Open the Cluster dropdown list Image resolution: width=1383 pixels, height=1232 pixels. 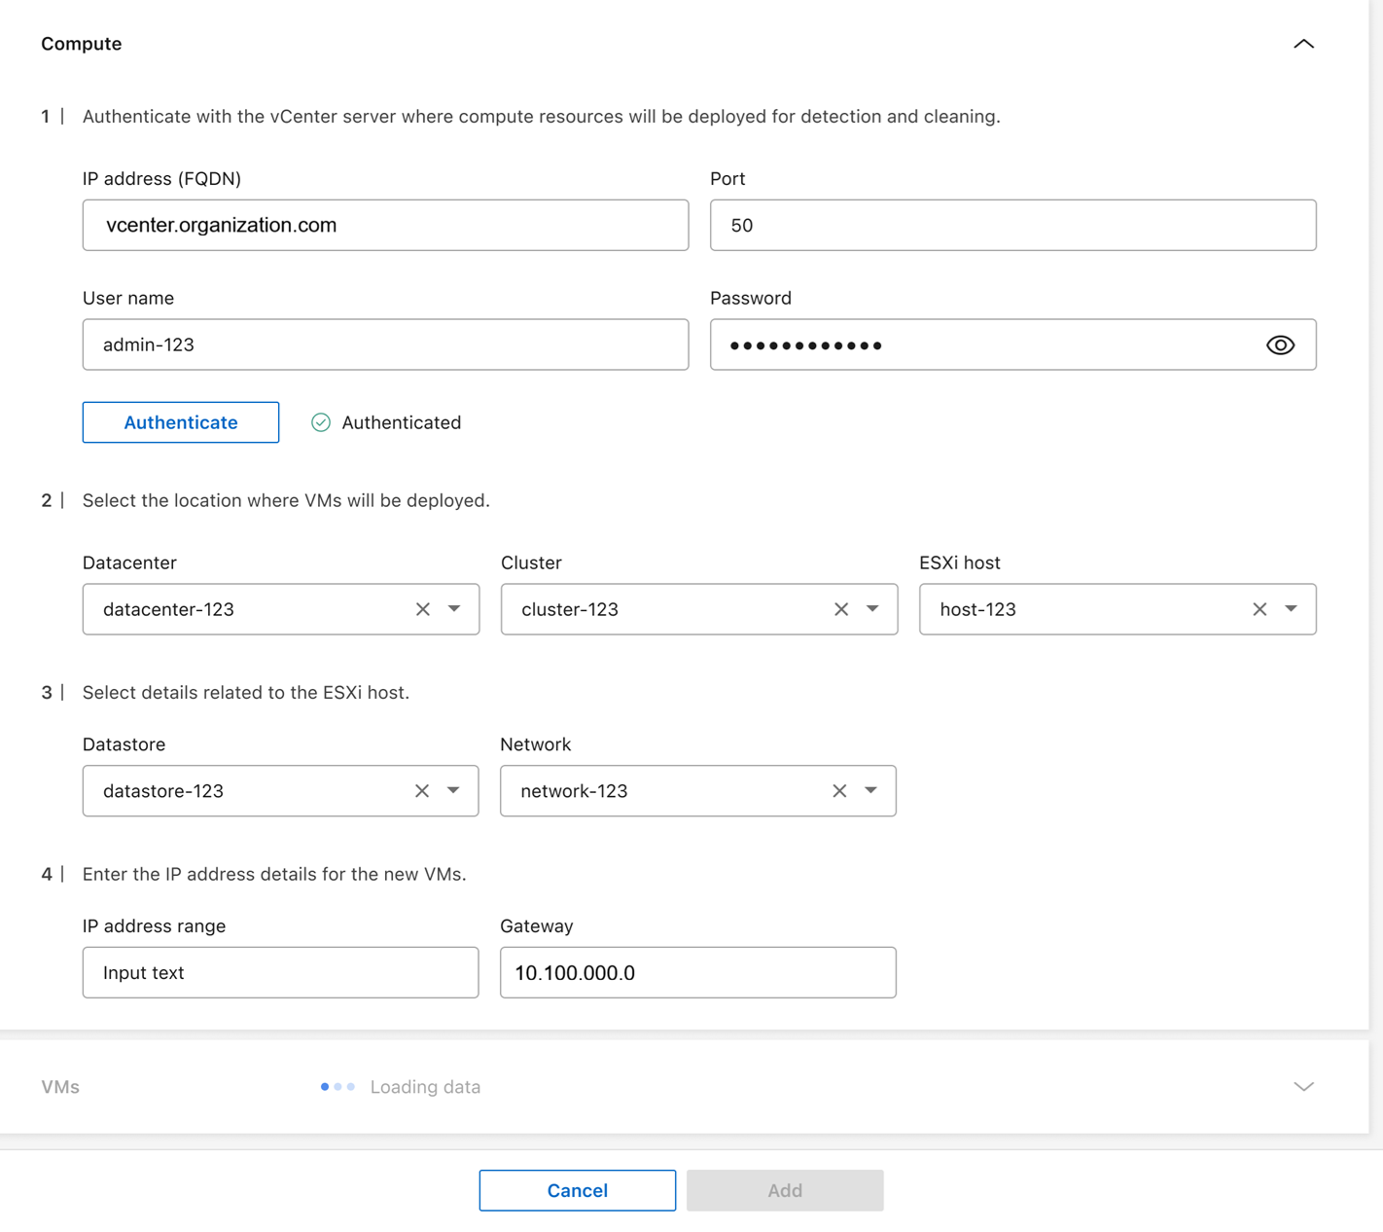point(871,609)
